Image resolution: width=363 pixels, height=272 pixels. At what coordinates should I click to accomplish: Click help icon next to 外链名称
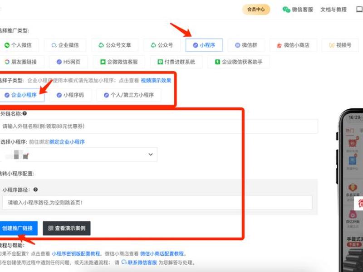pos(25,113)
